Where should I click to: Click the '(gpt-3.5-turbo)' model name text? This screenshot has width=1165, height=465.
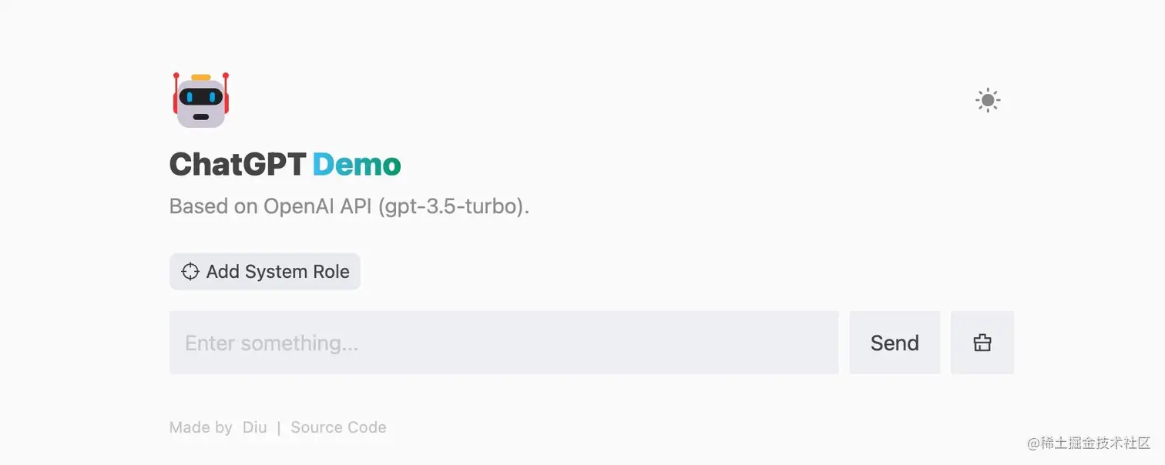(454, 206)
